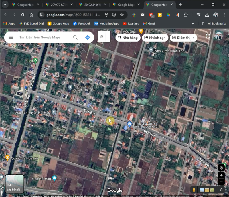Image resolution: width=229 pixels, height=197 pixels.
Task: Open Gmail bookmark
Action: pyautogui.click(x=149, y=24)
